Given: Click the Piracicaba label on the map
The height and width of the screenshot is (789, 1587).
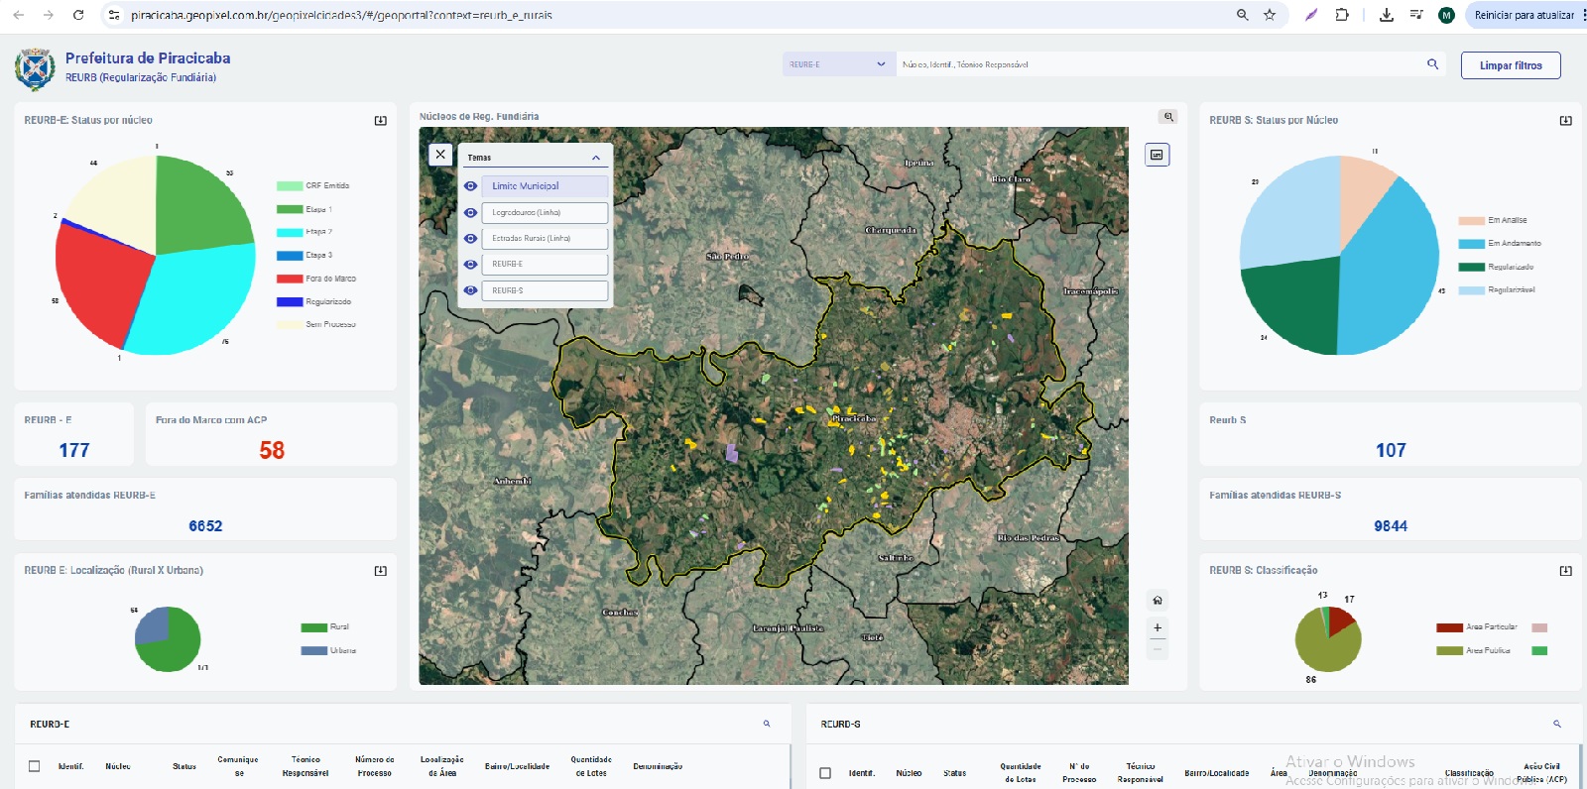Looking at the screenshot, I should coord(854,418).
